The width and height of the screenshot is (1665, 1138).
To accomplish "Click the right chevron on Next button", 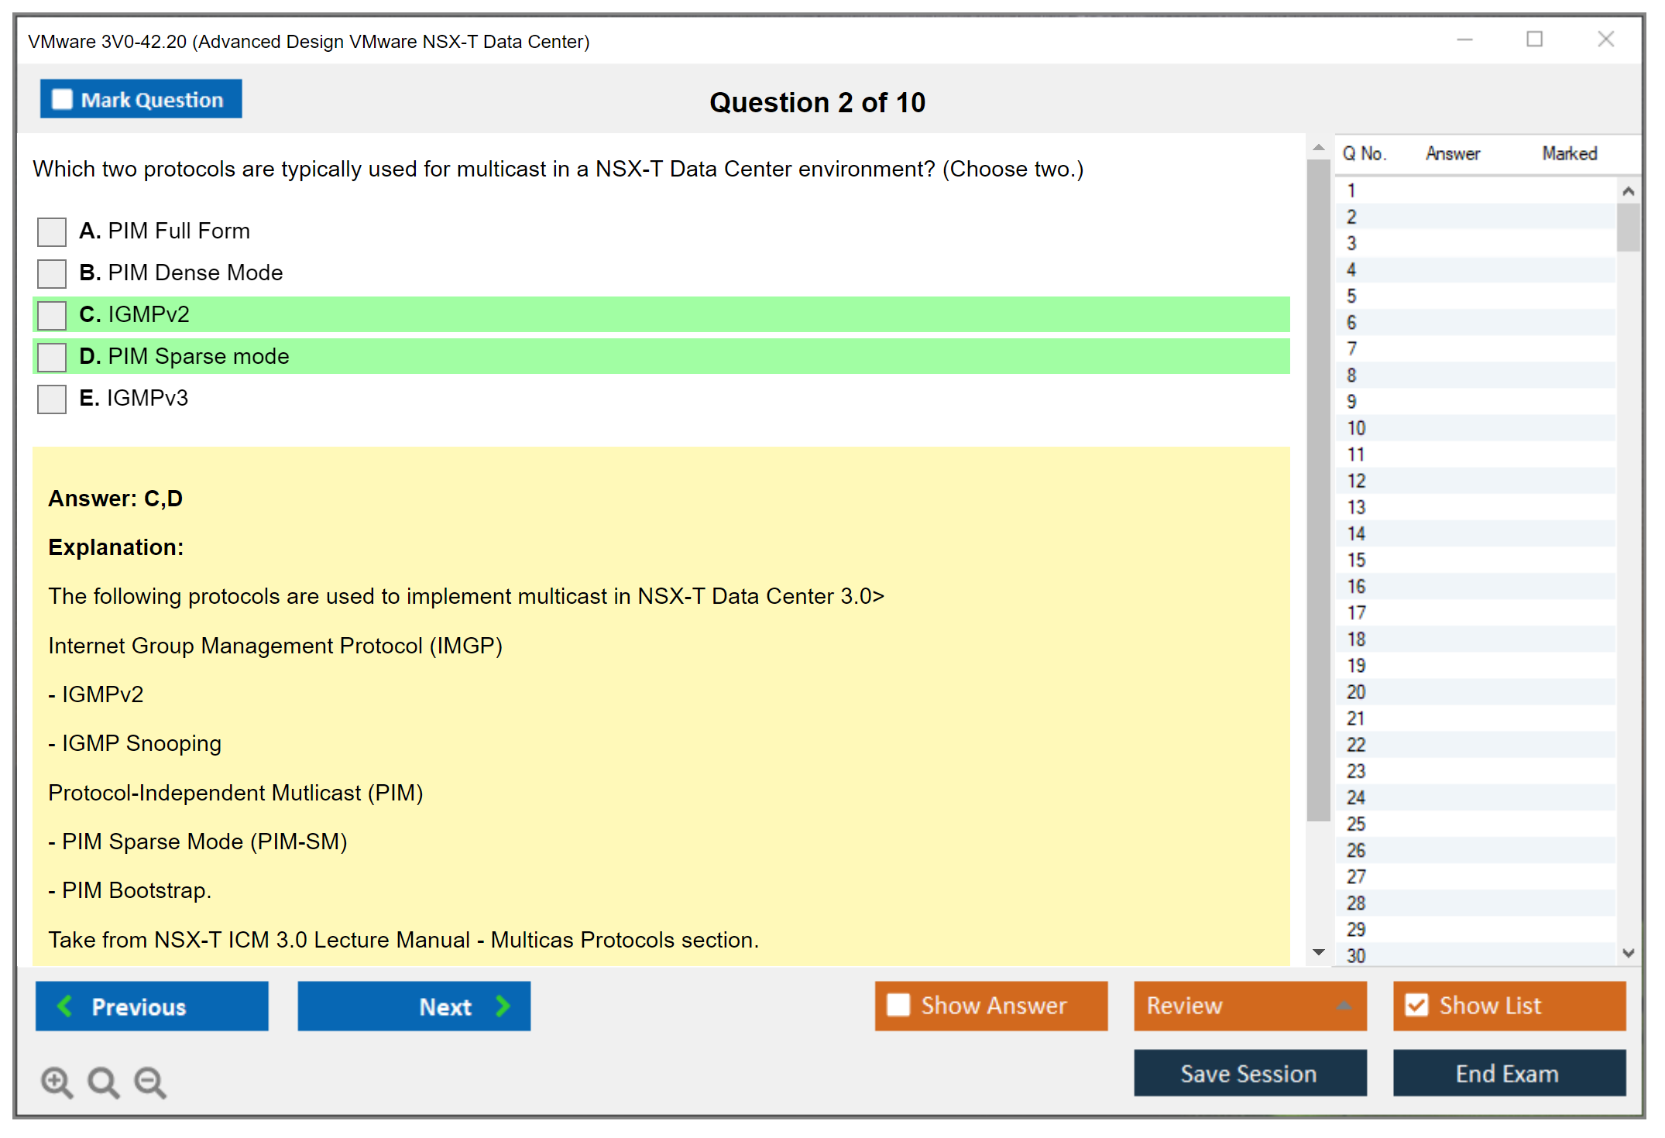I will 503,1006.
